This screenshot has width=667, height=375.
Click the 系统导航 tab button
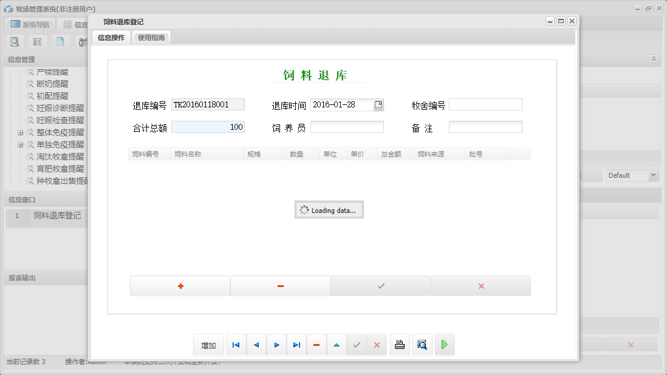pos(30,25)
